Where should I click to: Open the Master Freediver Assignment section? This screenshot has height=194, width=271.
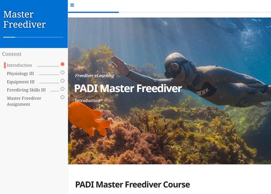24,101
